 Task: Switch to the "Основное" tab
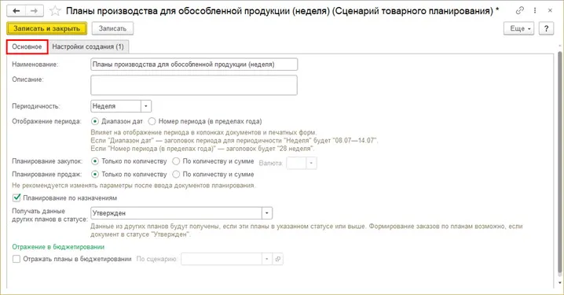click(27, 47)
